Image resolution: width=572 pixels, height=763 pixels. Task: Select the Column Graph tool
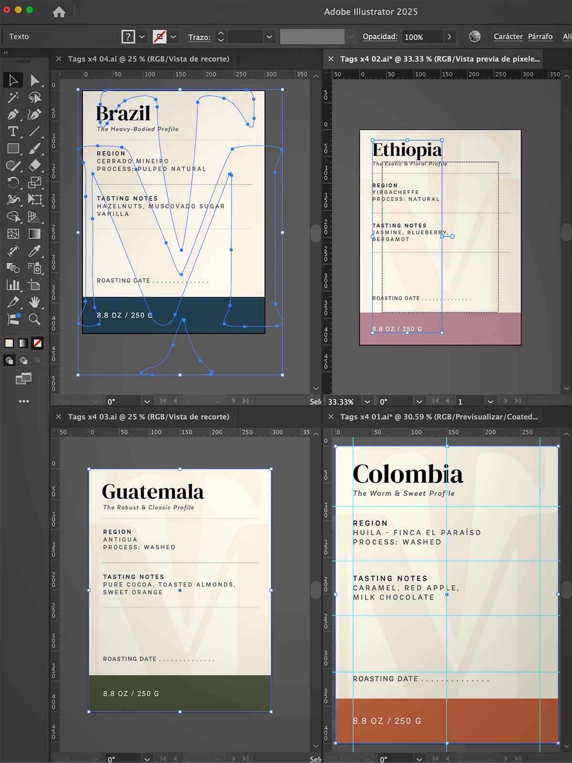point(13,285)
